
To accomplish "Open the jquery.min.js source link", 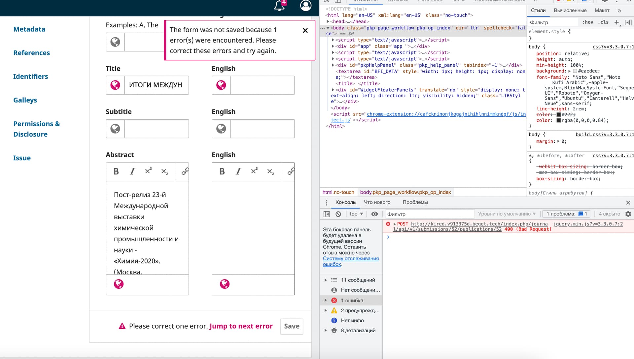I will 588,224.
